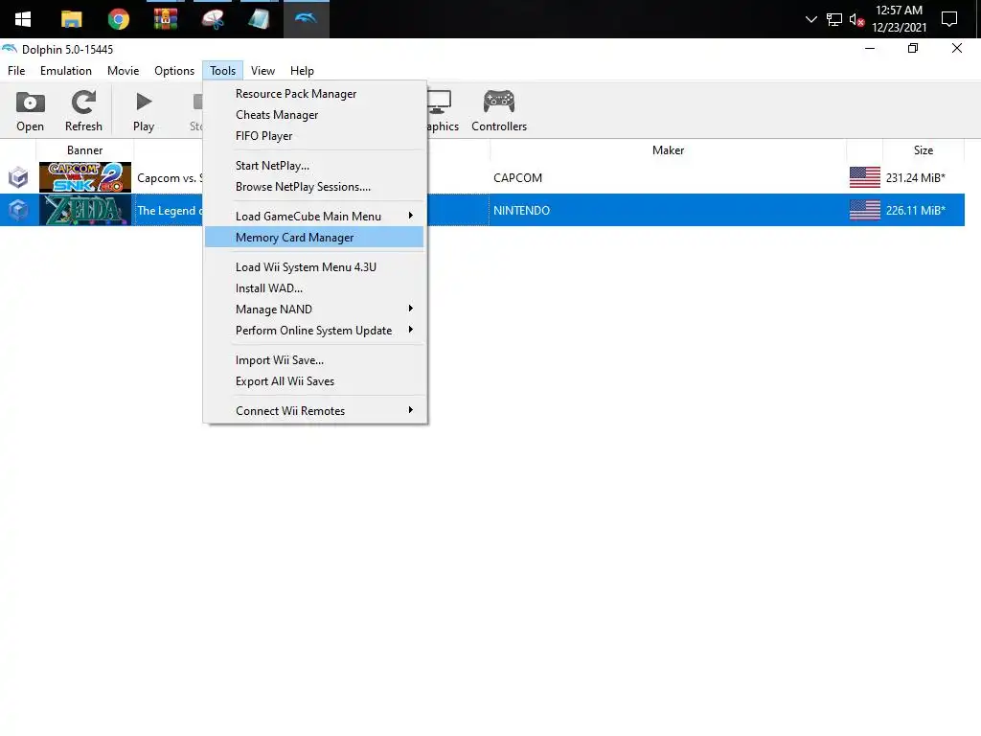
Task: Open the notification center icon
Action: [949, 19]
